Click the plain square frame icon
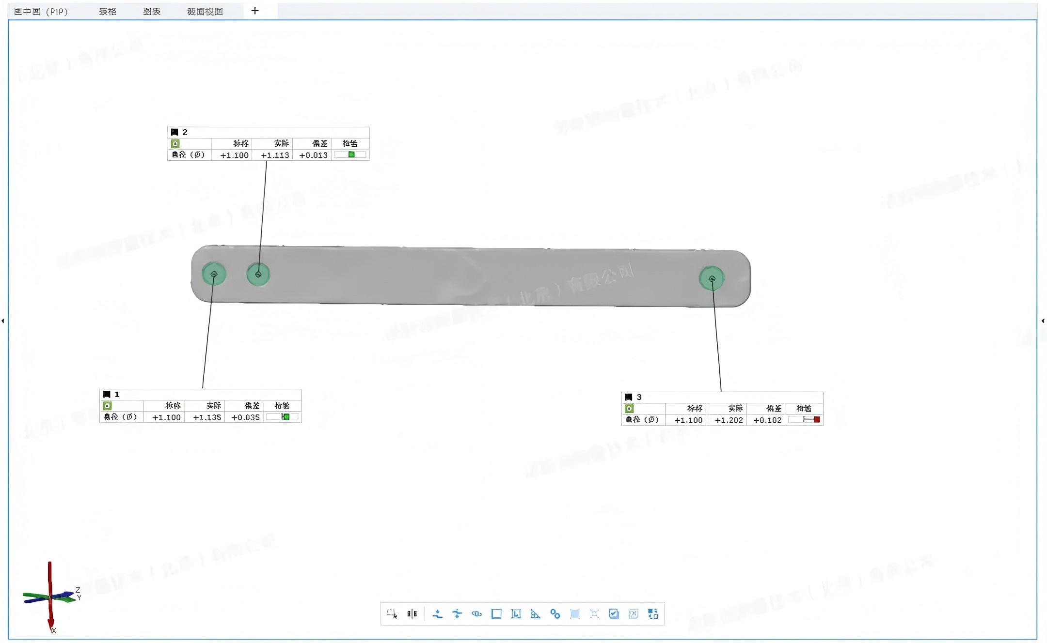 (496, 614)
